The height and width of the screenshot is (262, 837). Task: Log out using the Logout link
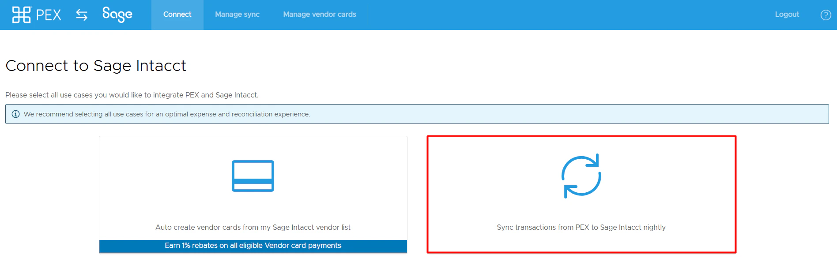tap(787, 15)
